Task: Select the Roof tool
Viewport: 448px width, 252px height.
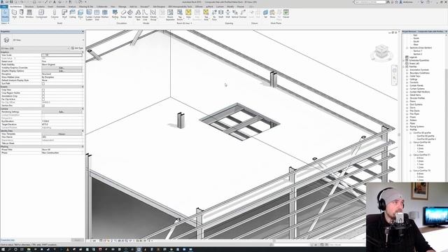Action: (64, 14)
